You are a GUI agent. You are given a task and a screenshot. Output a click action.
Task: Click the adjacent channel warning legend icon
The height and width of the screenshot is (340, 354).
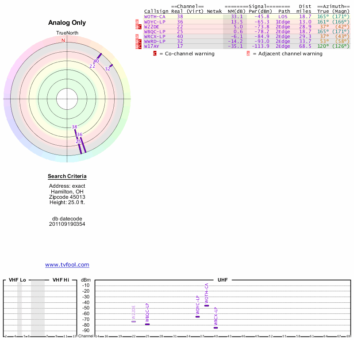point(248,54)
